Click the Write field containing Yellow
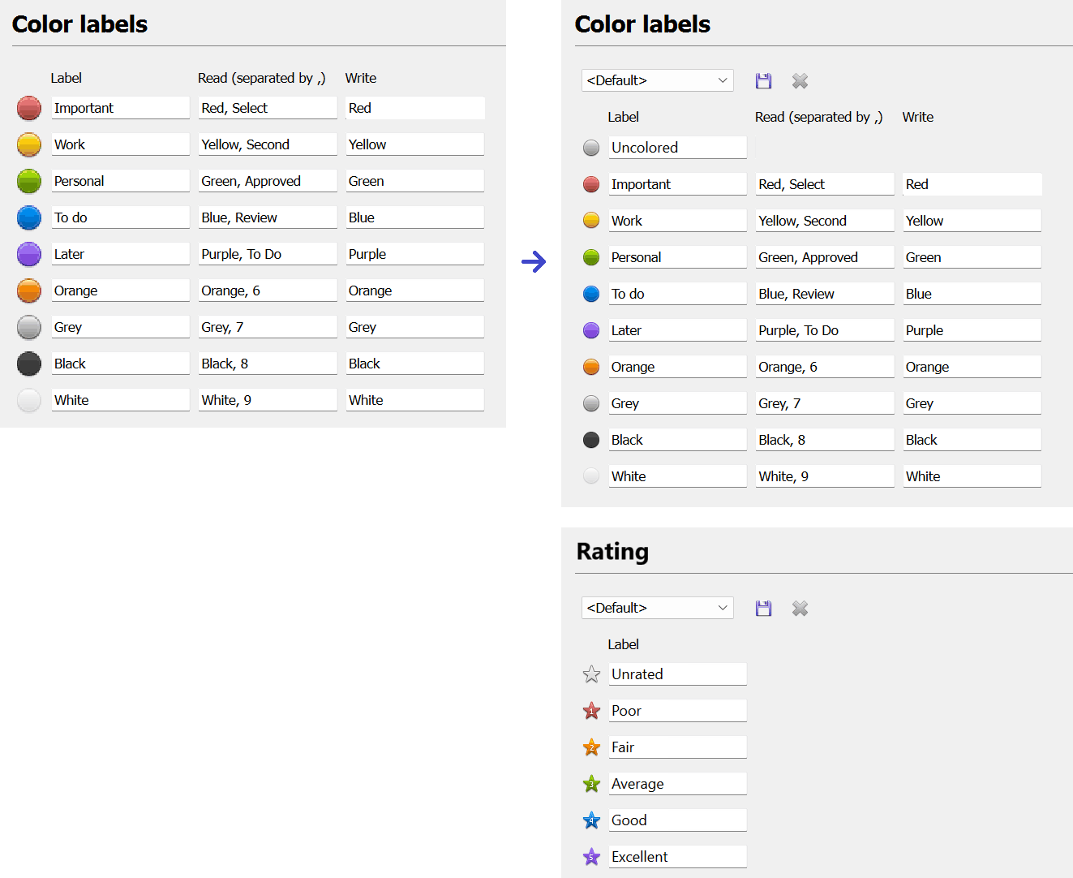This screenshot has height=878, width=1073. tap(972, 220)
